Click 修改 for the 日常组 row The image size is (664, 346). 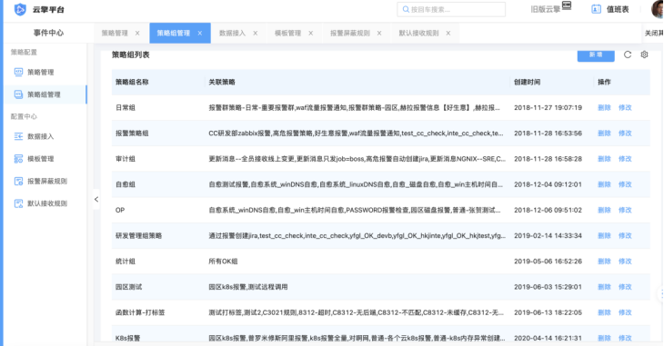pos(625,108)
